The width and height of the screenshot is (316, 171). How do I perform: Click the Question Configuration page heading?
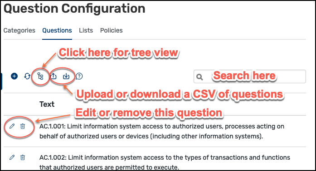[x=74, y=9]
